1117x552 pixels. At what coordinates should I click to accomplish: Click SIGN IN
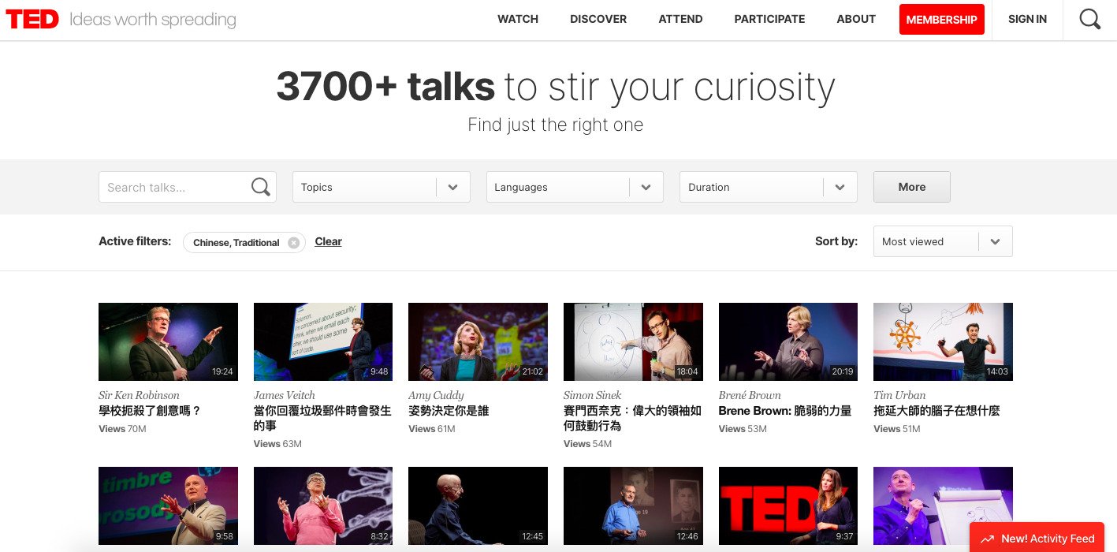1027,19
